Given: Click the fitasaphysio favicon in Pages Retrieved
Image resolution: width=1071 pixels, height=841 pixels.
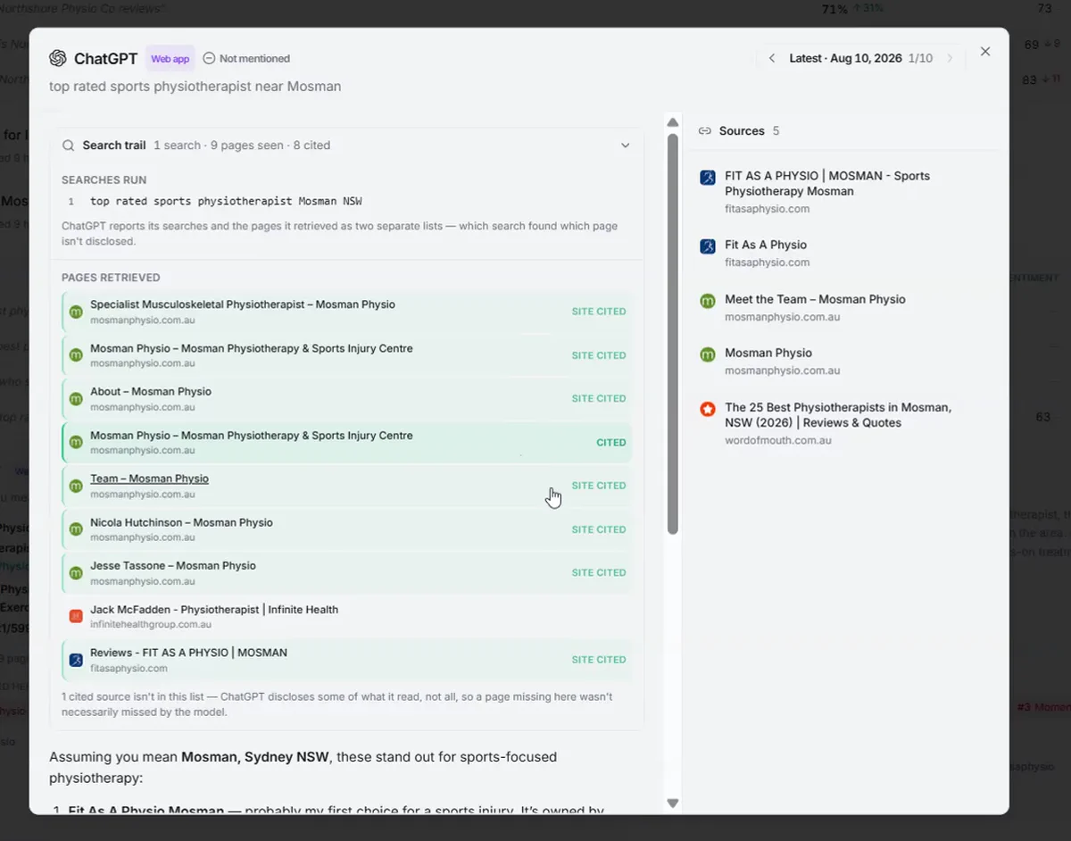Looking at the screenshot, I should click(76, 660).
